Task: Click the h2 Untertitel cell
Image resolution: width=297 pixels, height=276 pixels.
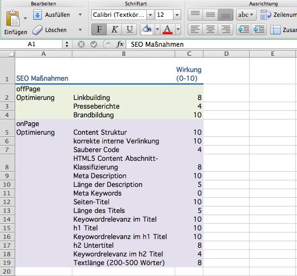Action: (123, 246)
